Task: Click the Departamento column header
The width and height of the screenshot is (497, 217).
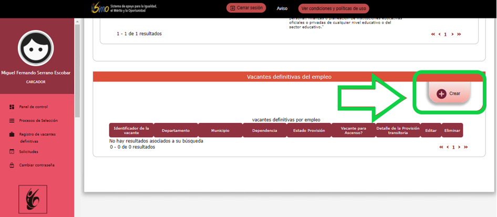Action: coord(175,130)
